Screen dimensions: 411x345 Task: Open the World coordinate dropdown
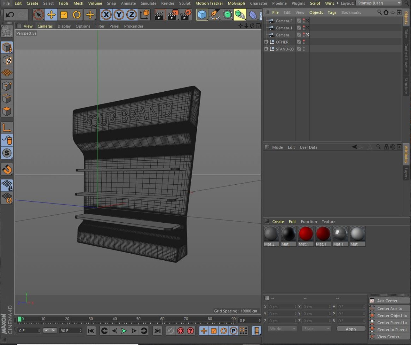(282, 329)
